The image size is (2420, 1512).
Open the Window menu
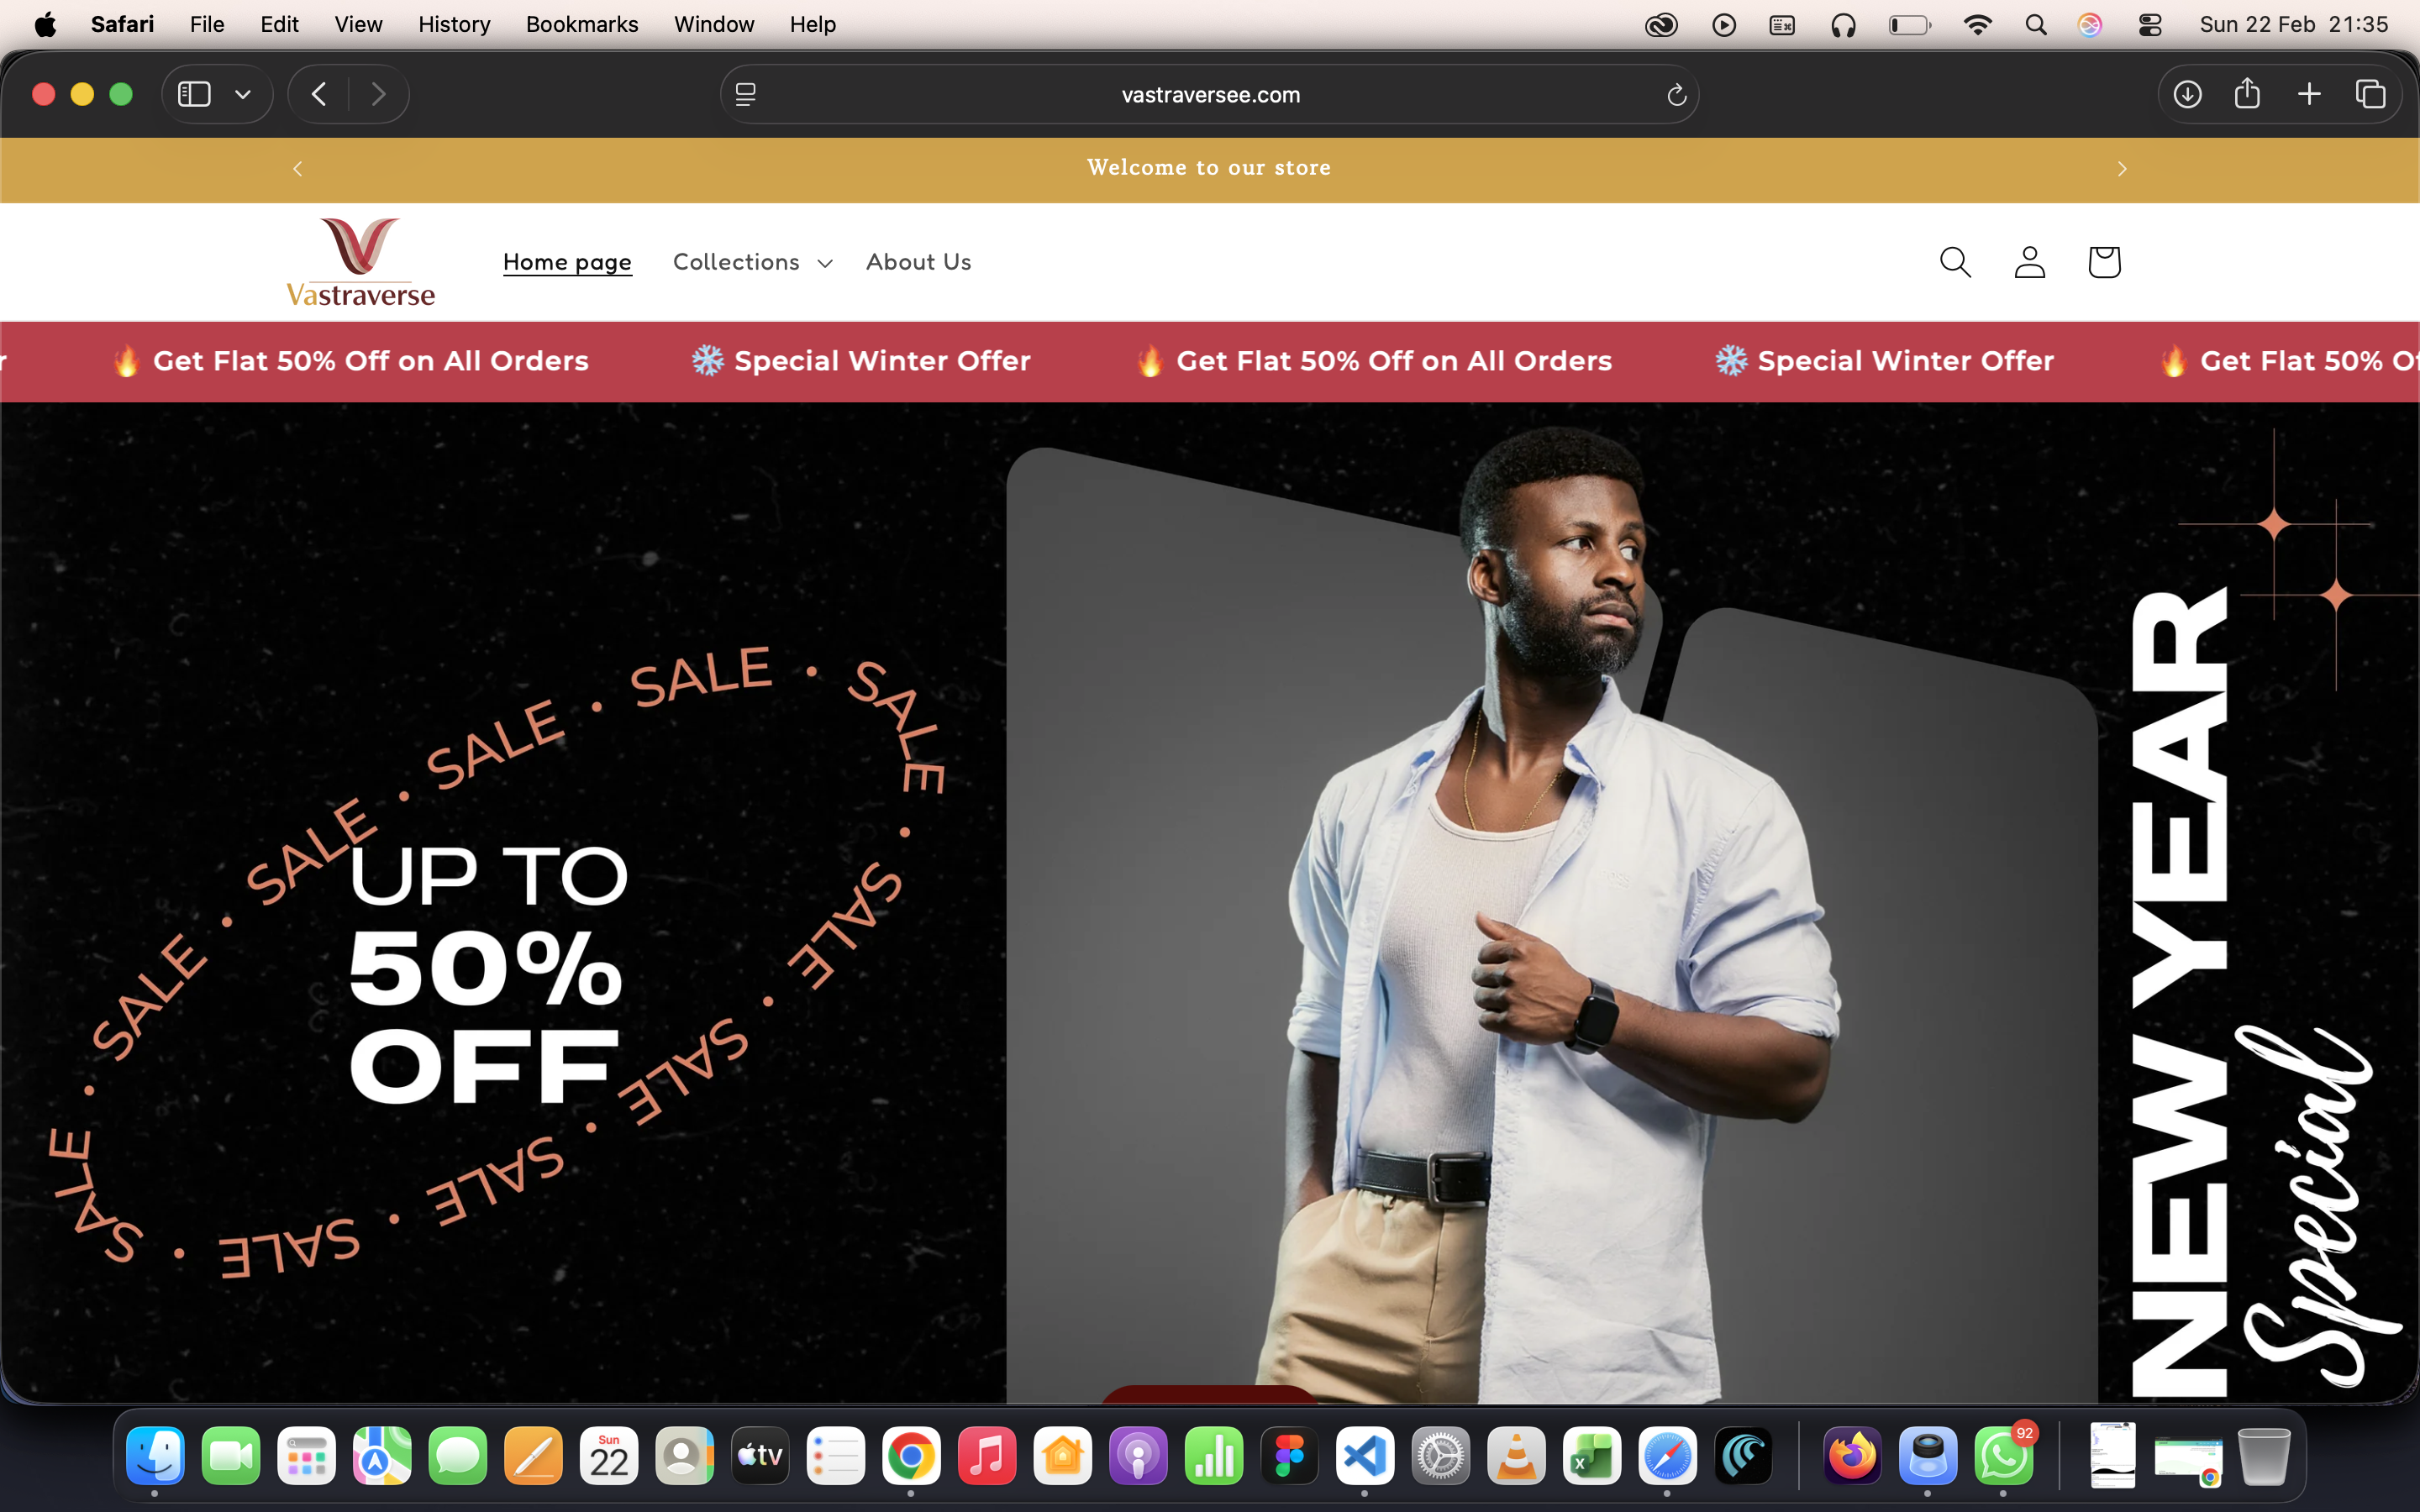(x=714, y=24)
